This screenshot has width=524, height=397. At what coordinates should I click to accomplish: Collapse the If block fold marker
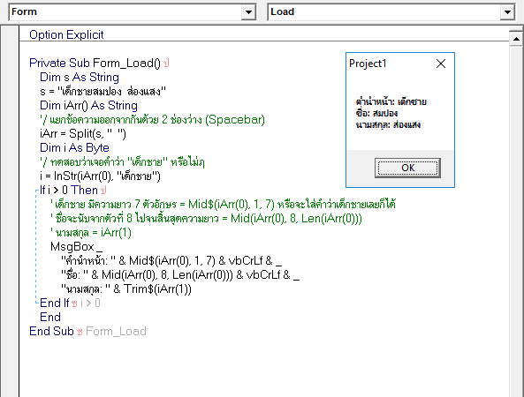[x=36, y=191]
